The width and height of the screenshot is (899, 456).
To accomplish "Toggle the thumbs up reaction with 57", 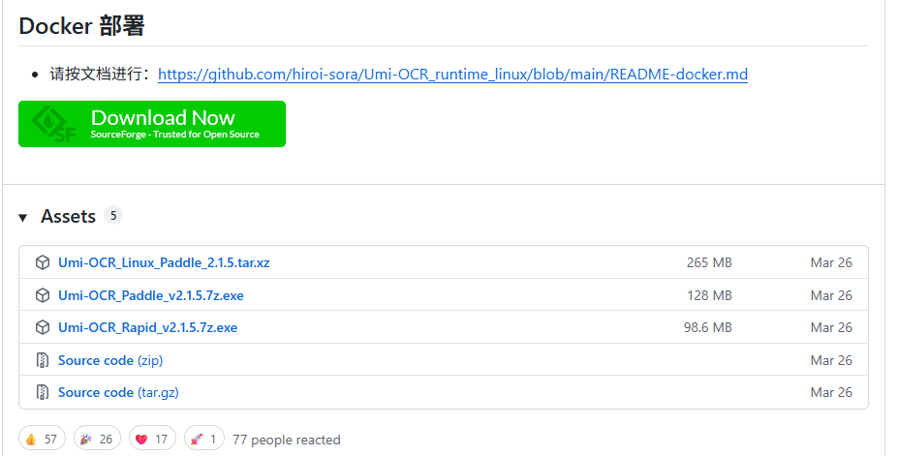I will (x=42, y=439).
